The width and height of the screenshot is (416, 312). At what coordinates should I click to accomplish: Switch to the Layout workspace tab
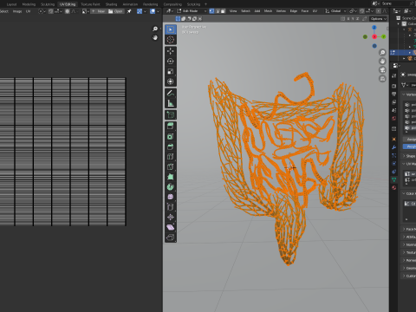11,4
